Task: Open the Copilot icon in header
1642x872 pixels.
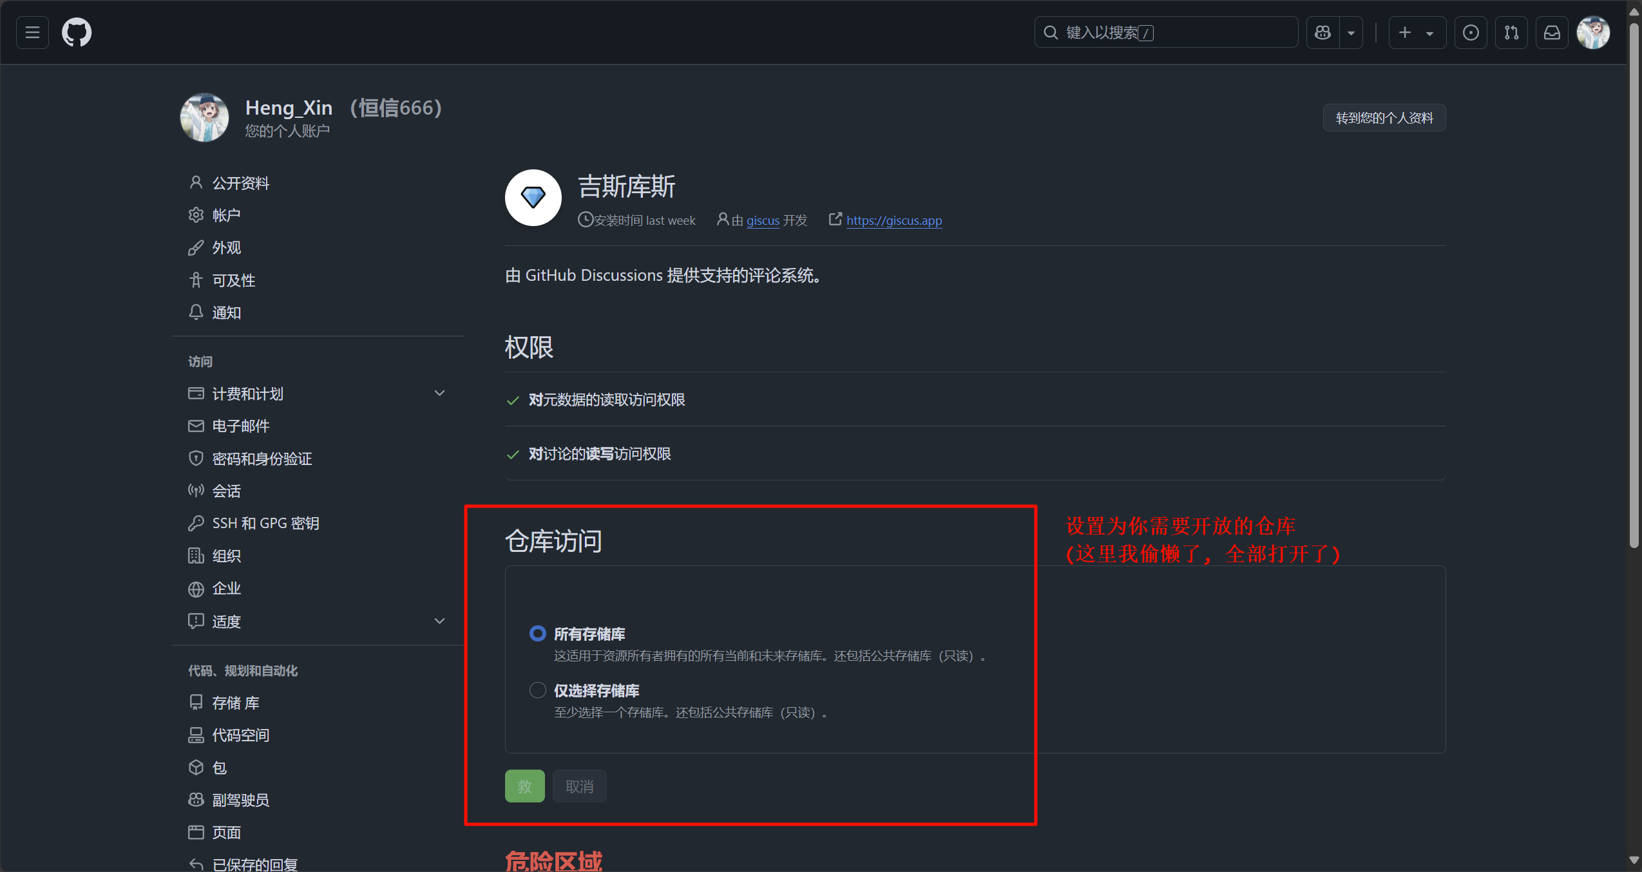Action: (x=1322, y=32)
